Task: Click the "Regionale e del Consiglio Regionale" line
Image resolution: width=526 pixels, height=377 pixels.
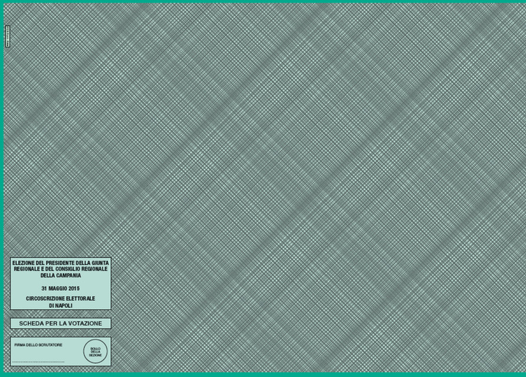Action: tap(61, 269)
